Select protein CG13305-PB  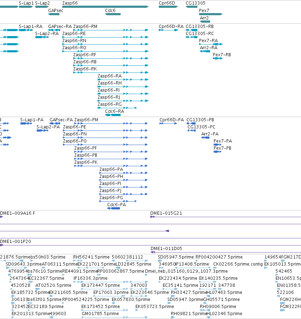[200, 120]
